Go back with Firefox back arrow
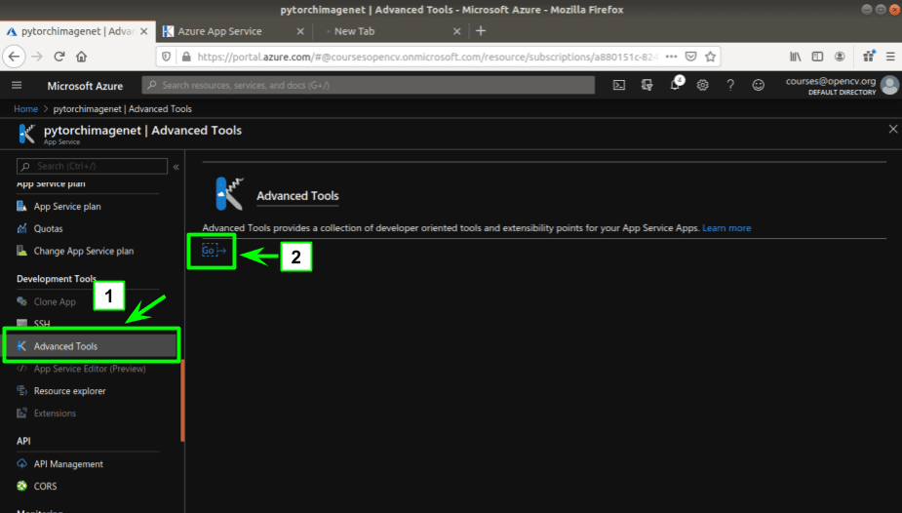Image resolution: width=902 pixels, height=513 pixels. pyautogui.click(x=15, y=57)
